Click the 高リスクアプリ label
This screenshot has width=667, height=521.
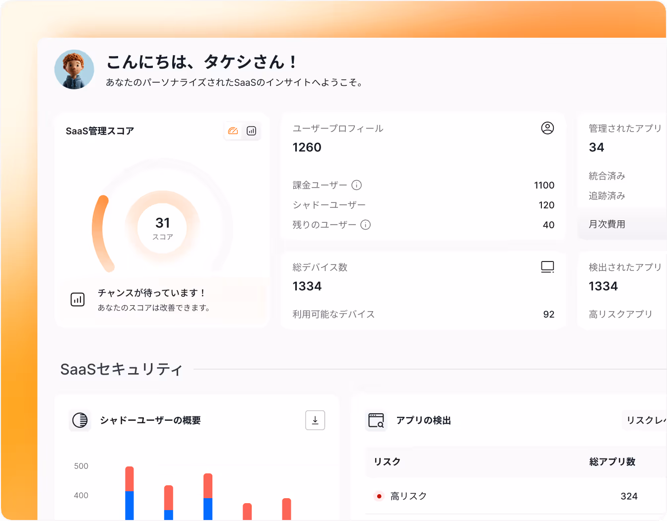[x=620, y=314]
